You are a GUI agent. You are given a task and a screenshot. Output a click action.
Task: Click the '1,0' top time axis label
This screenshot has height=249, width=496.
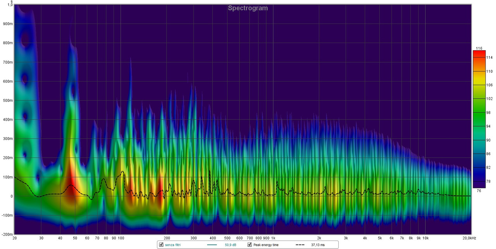pos(10,5)
